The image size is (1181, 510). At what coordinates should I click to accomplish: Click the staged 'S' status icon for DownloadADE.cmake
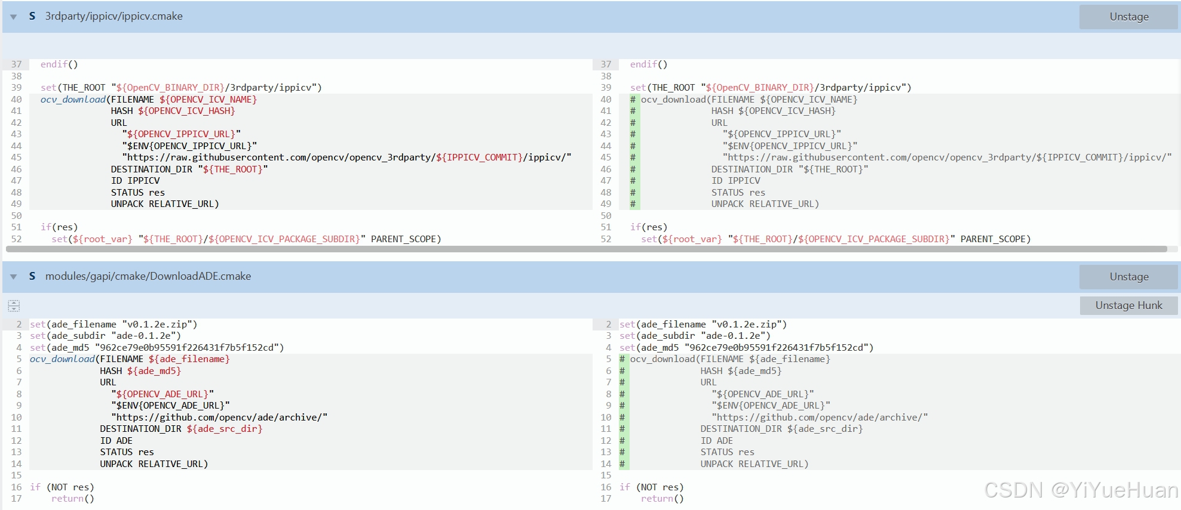pos(32,276)
